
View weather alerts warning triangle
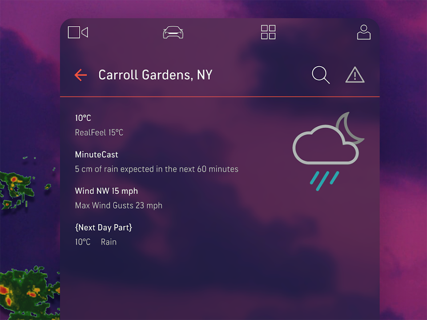click(x=355, y=75)
